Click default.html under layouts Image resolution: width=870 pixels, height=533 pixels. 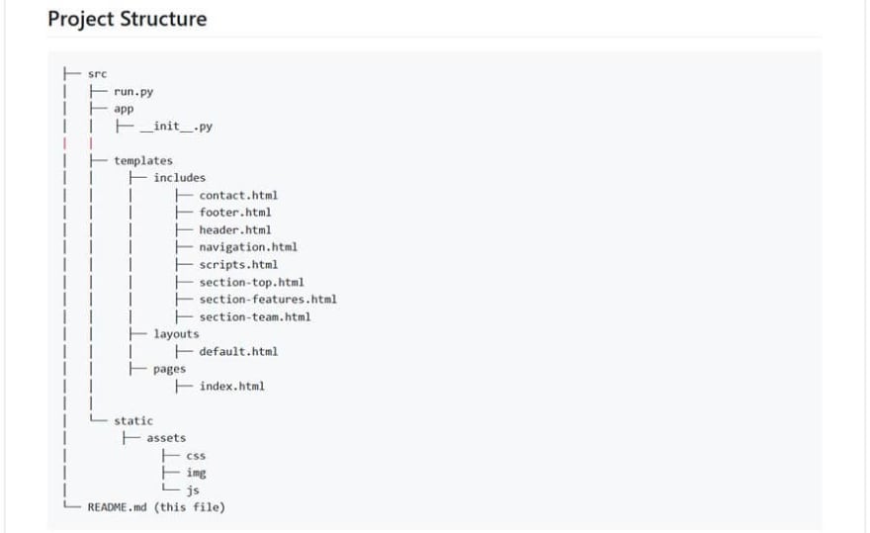tap(238, 351)
